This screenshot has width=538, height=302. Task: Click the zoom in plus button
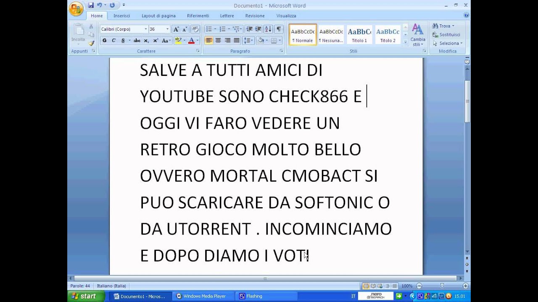tap(465, 286)
